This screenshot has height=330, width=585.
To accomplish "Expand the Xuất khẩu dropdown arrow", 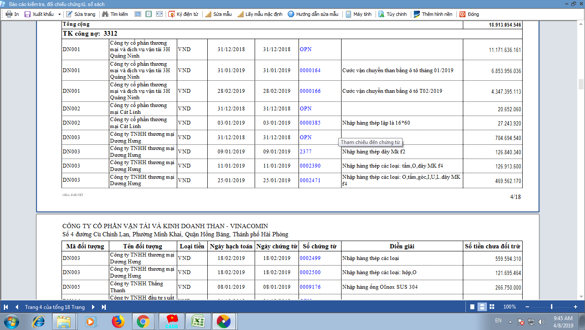I will point(59,14).
